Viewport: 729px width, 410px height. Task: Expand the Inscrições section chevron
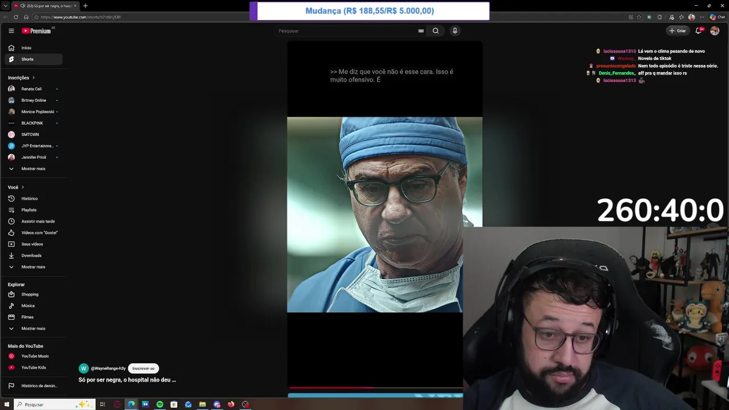click(x=34, y=77)
